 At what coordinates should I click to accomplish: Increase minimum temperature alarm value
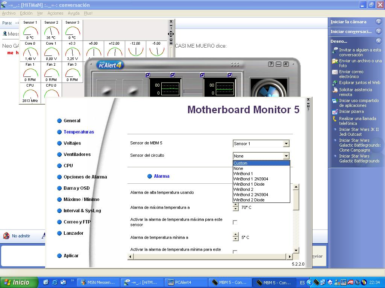pos(236,235)
